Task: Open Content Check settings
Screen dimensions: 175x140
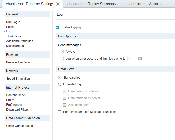Action: click(x=16, y=95)
